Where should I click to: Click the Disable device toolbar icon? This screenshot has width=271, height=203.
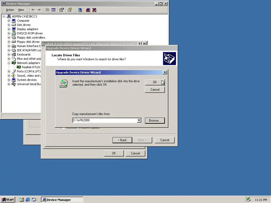[88, 10]
